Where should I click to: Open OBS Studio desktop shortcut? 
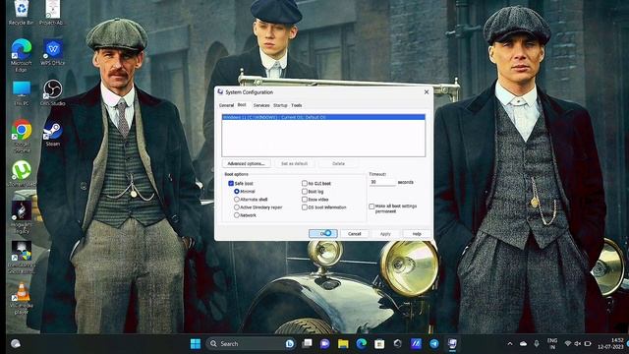pos(52,93)
